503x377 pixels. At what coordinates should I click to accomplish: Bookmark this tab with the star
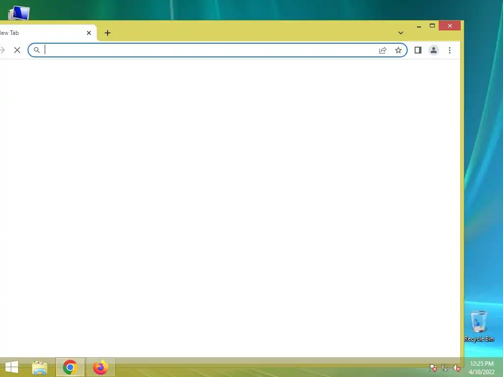point(398,51)
